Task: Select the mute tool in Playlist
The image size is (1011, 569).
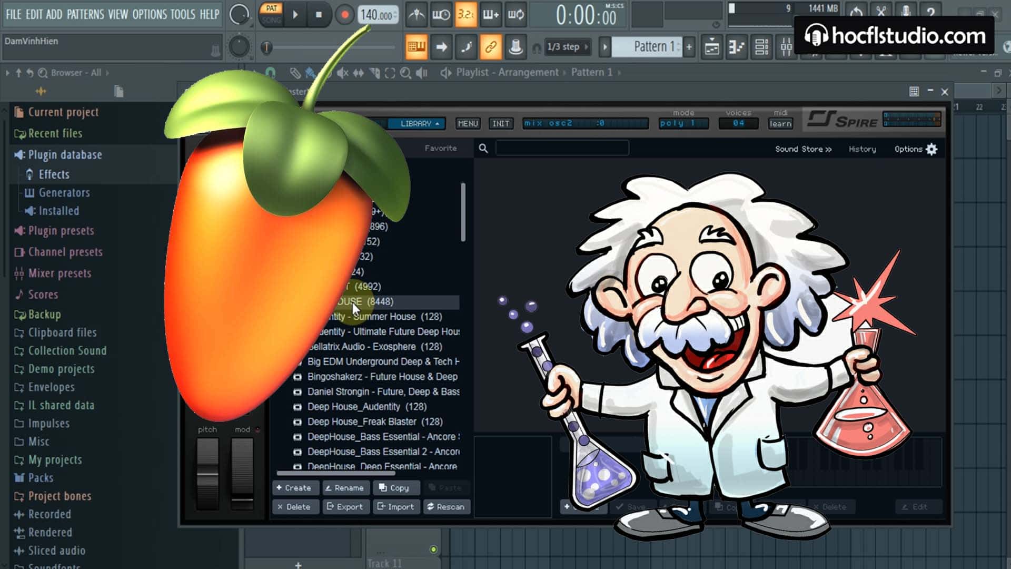Action: tap(343, 73)
